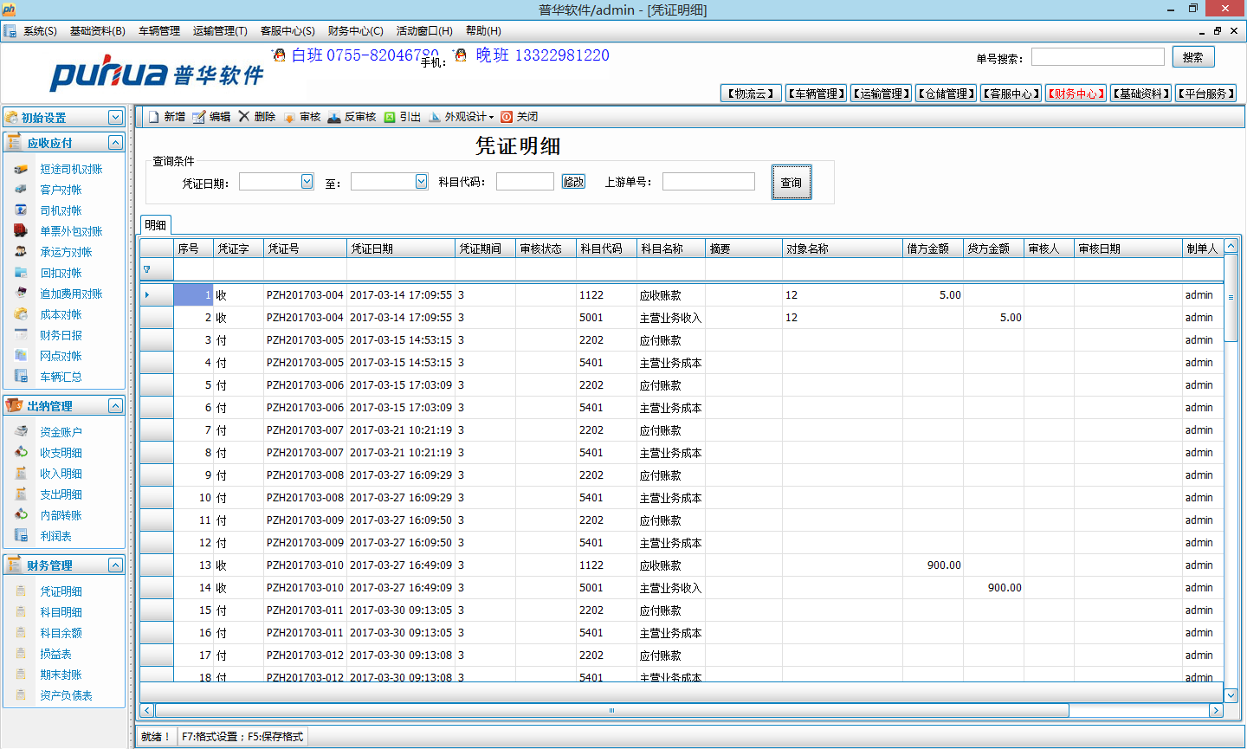Open the 财务中心(C) menu

pyautogui.click(x=355, y=31)
